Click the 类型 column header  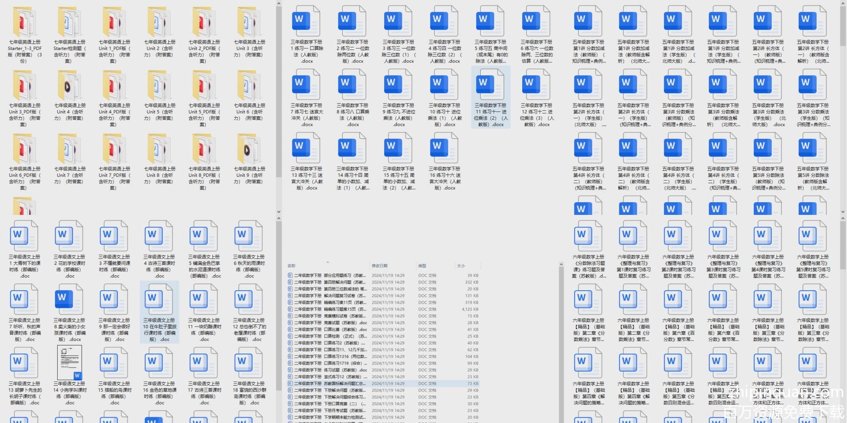click(422, 266)
